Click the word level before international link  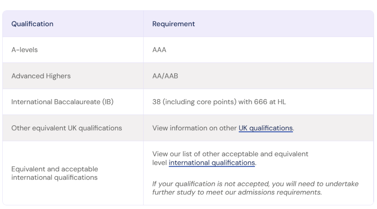click(160, 163)
